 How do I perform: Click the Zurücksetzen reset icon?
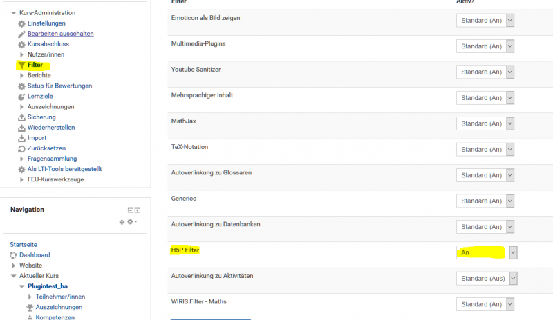tap(21, 148)
